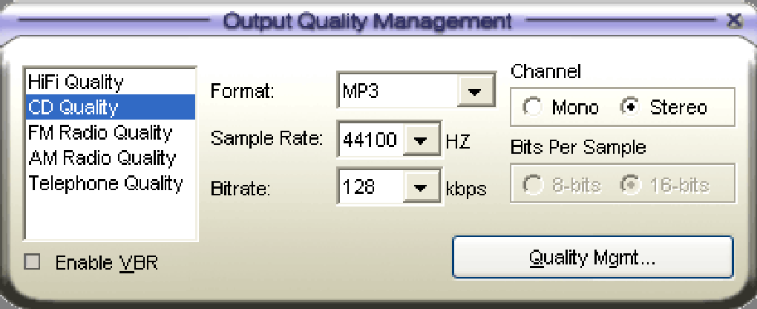This screenshot has width=757, height=309.
Task: Select Stereo channel radio button
Action: pyautogui.click(x=629, y=107)
